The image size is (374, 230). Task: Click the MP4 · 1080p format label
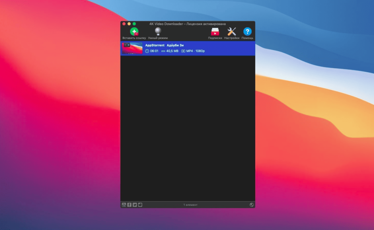point(195,51)
